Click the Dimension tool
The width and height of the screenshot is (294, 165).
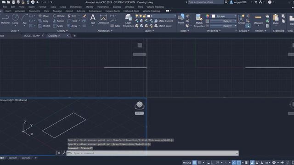(x=103, y=19)
